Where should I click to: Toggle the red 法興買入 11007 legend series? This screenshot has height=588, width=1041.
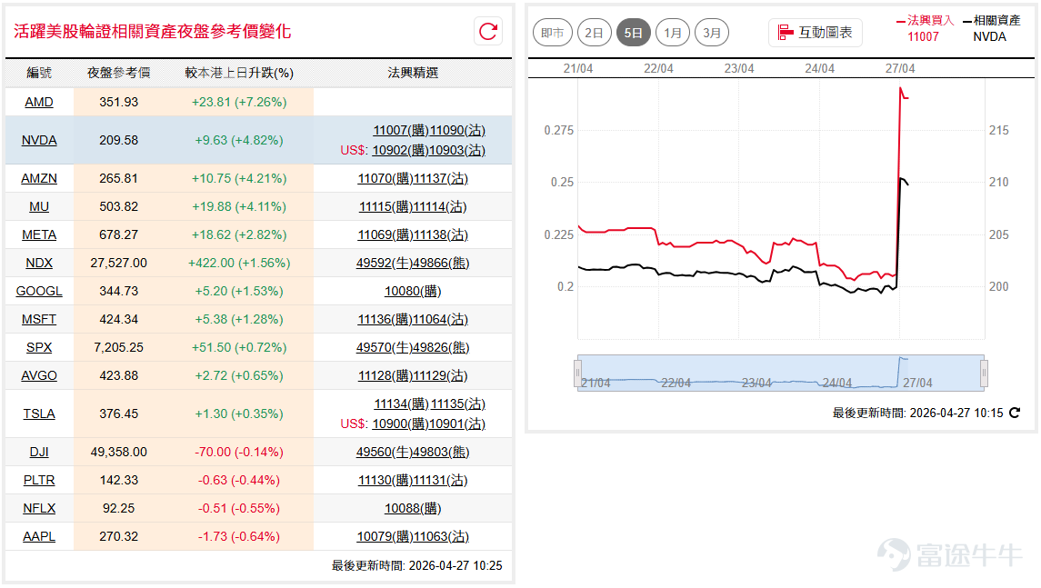click(924, 28)
